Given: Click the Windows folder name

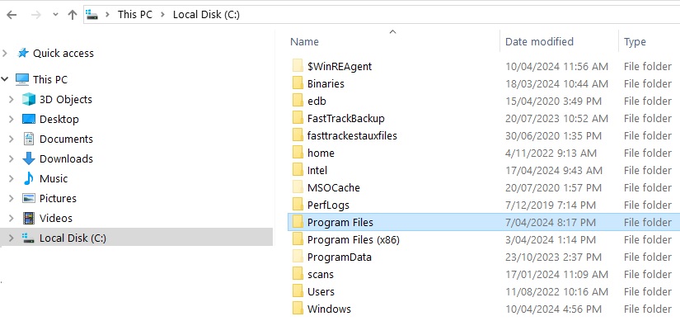Looking at the screenshot, I should [x=329, y=309].
